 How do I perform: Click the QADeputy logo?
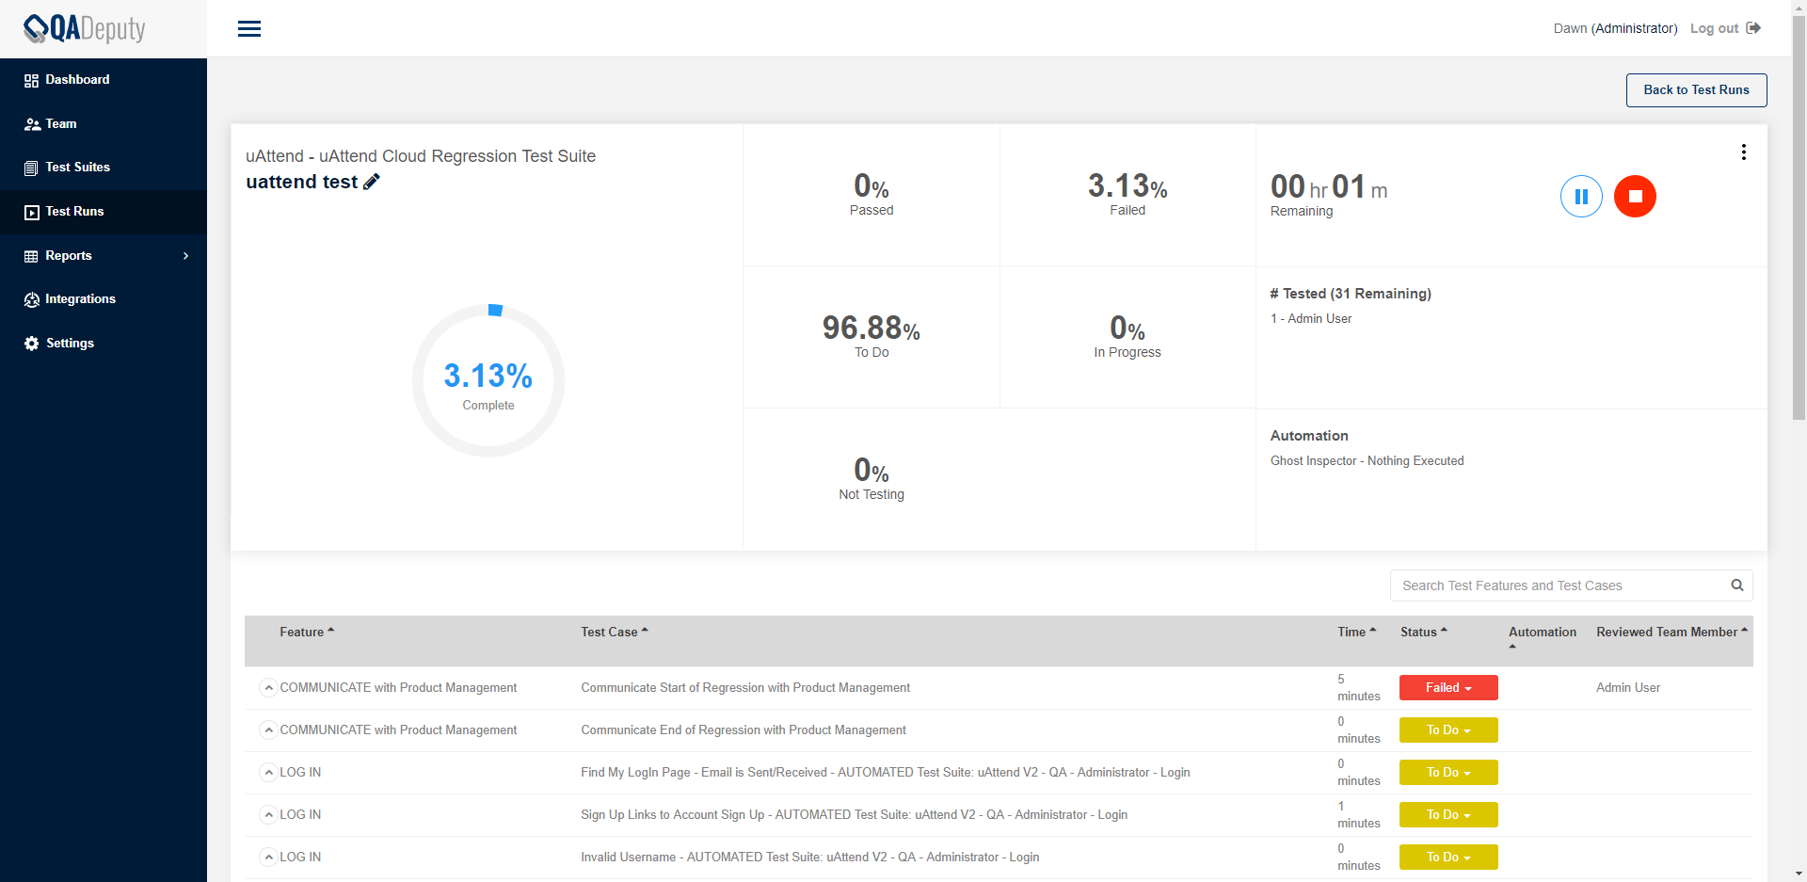[85, 28]
